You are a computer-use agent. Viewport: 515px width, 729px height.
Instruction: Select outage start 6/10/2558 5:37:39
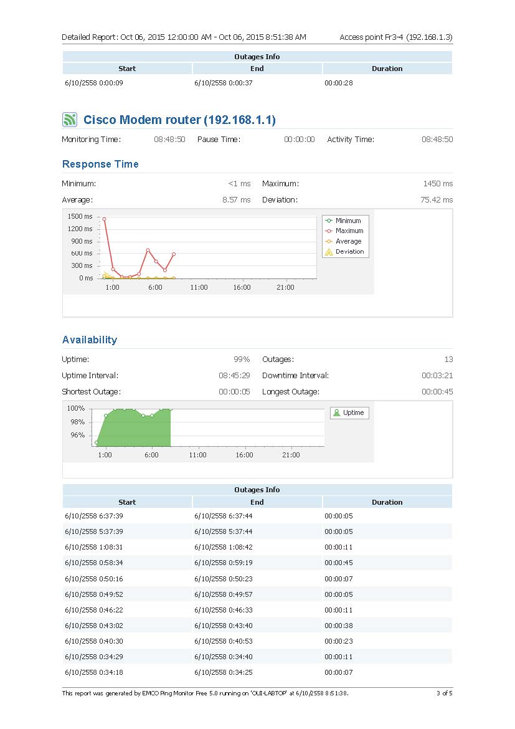(94, 531)
